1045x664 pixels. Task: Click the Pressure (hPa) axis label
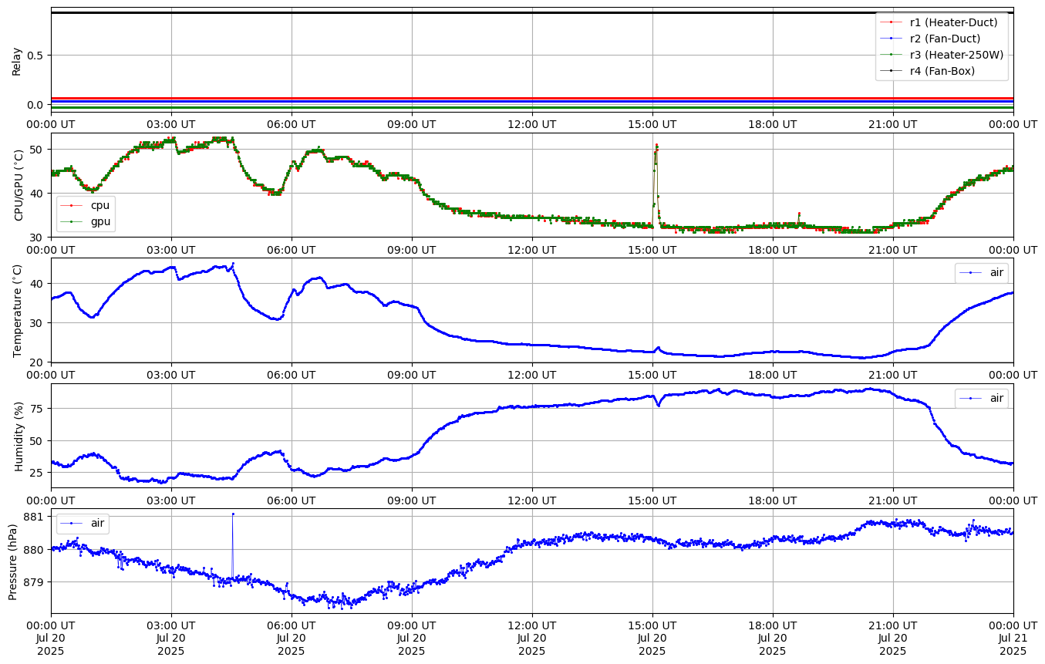pyautogui.click(x=13, y=561)
